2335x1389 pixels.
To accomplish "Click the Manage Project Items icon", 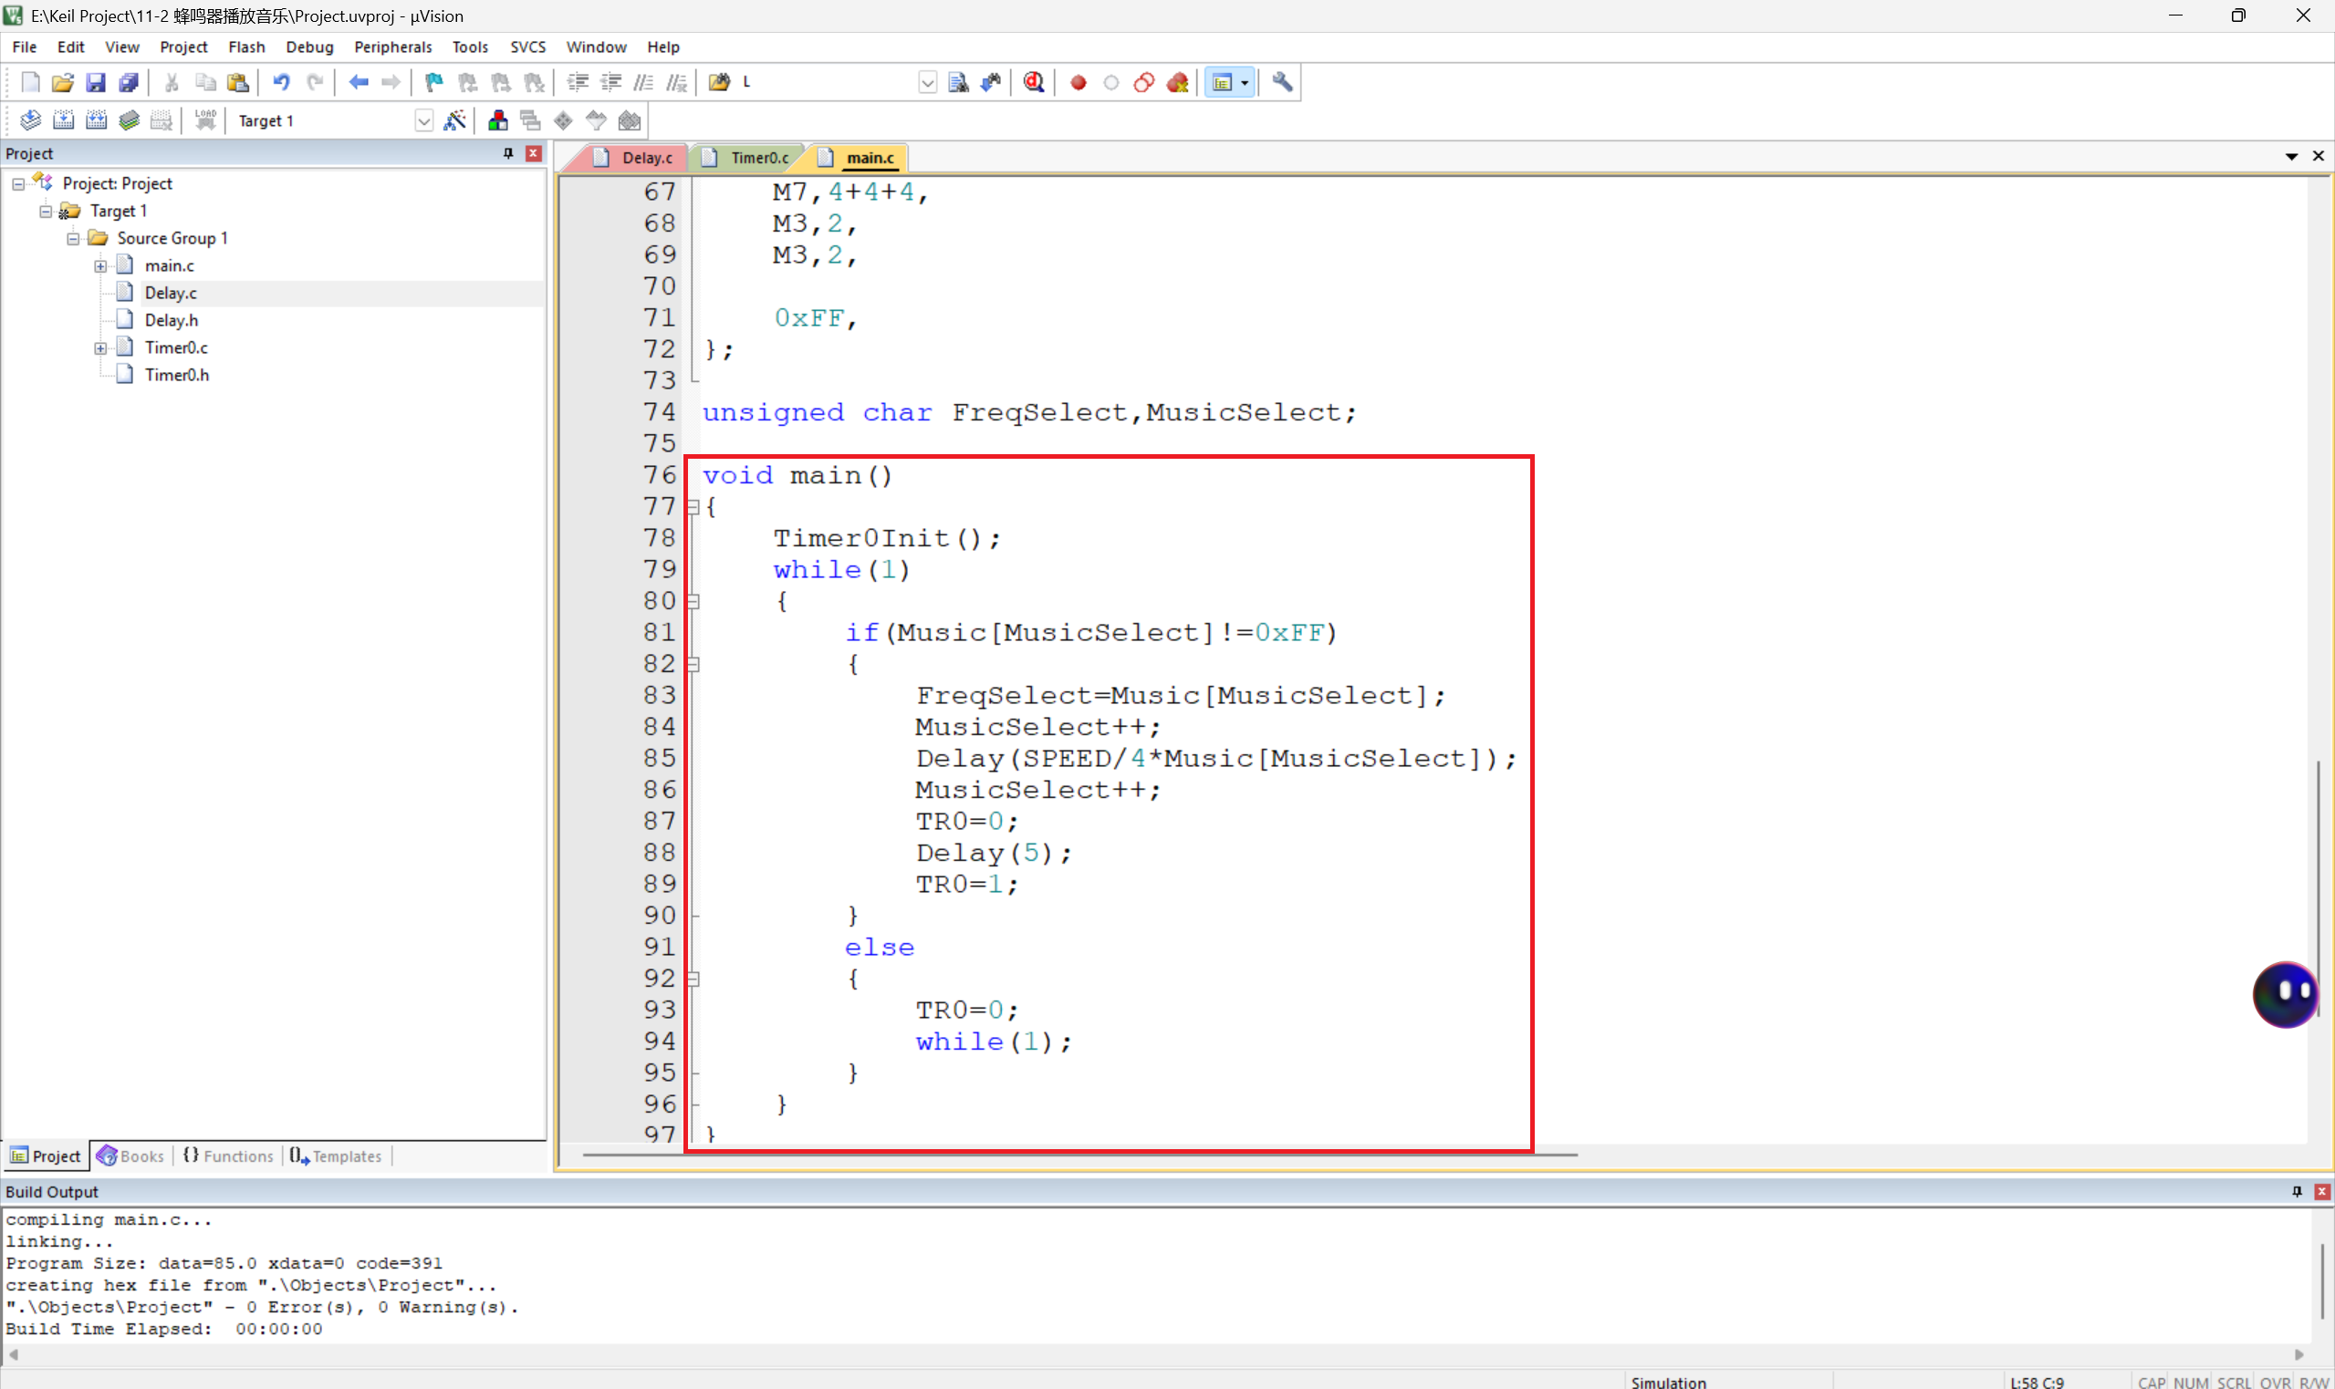I will pos(497,120).
